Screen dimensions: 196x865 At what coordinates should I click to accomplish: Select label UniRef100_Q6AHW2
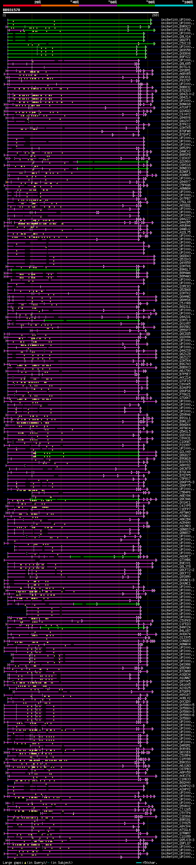click(x=176, y=296)
